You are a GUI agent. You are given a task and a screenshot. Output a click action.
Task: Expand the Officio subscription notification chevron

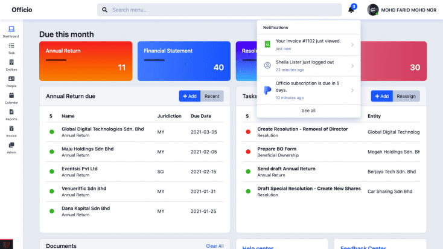[352, 90]
